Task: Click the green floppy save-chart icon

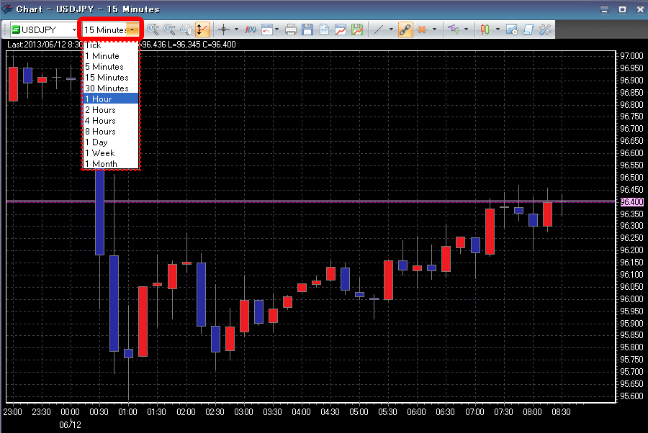Action: pyautogui.click(x=357, y=29)
